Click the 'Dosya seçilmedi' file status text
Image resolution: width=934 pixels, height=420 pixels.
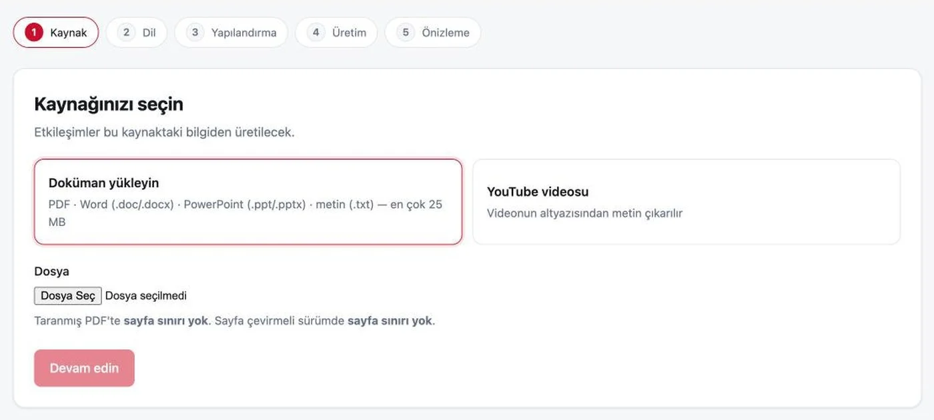146,296
